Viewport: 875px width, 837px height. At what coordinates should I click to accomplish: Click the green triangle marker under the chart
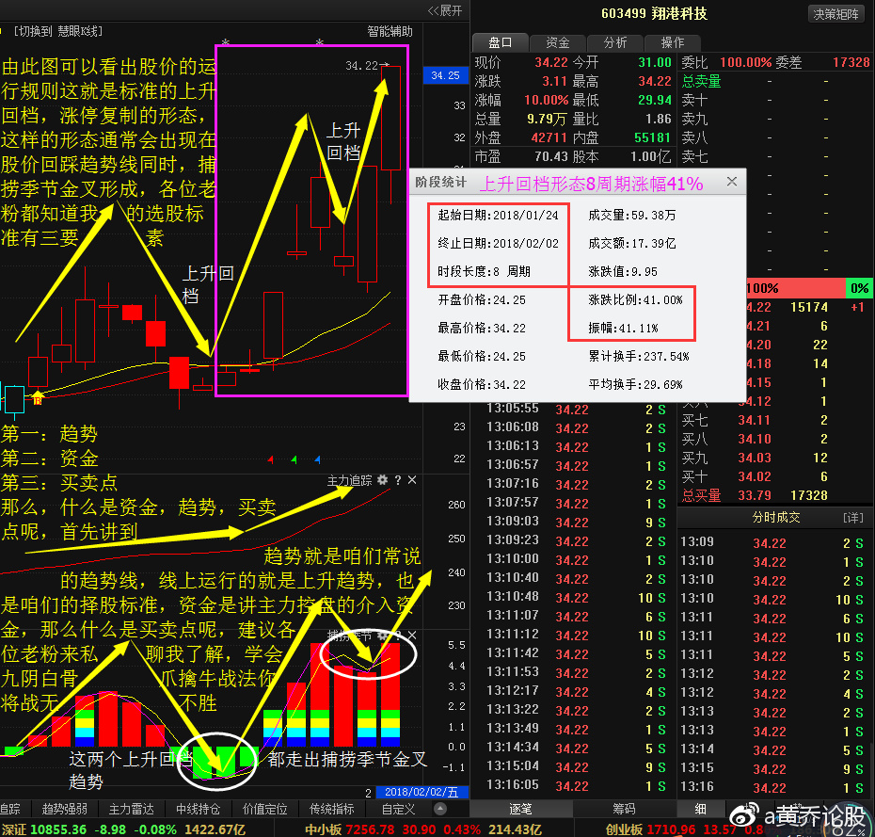coord(294,459)
